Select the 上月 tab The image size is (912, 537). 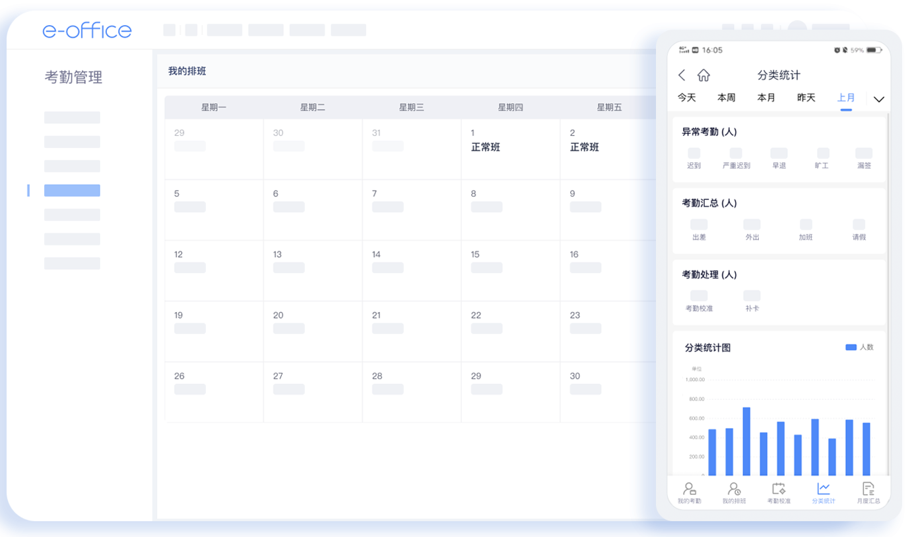(x=846, y=98)
